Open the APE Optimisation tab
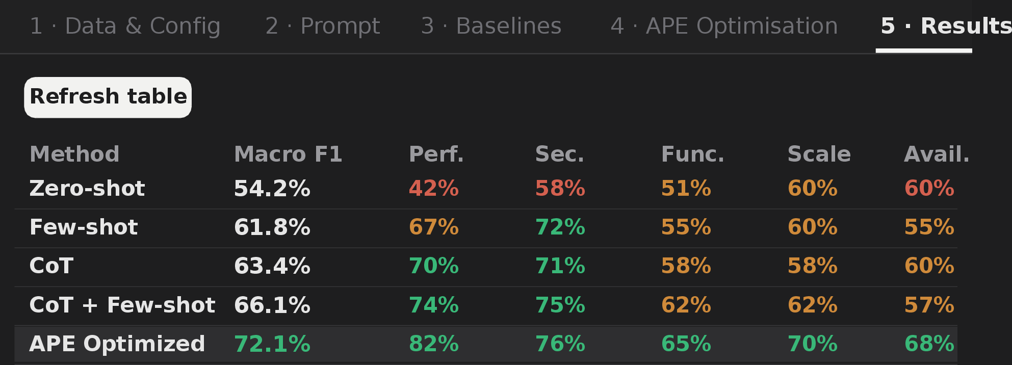Viewport: 1012px width, 365px height. 724,26
